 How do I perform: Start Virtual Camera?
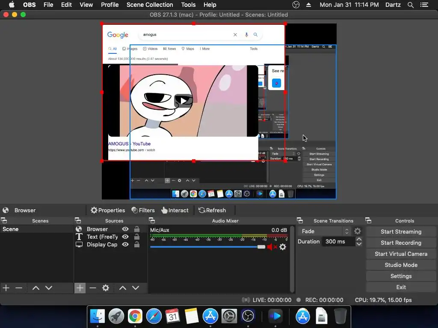click(401, 254)
